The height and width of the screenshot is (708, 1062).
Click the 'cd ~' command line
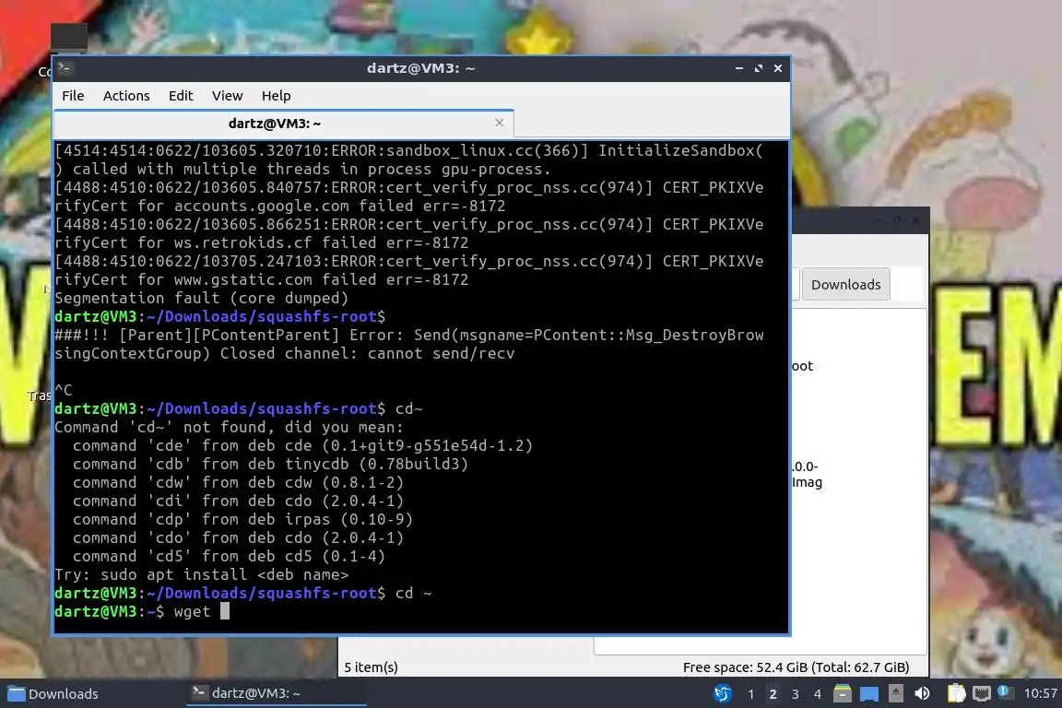pos(242,594)
